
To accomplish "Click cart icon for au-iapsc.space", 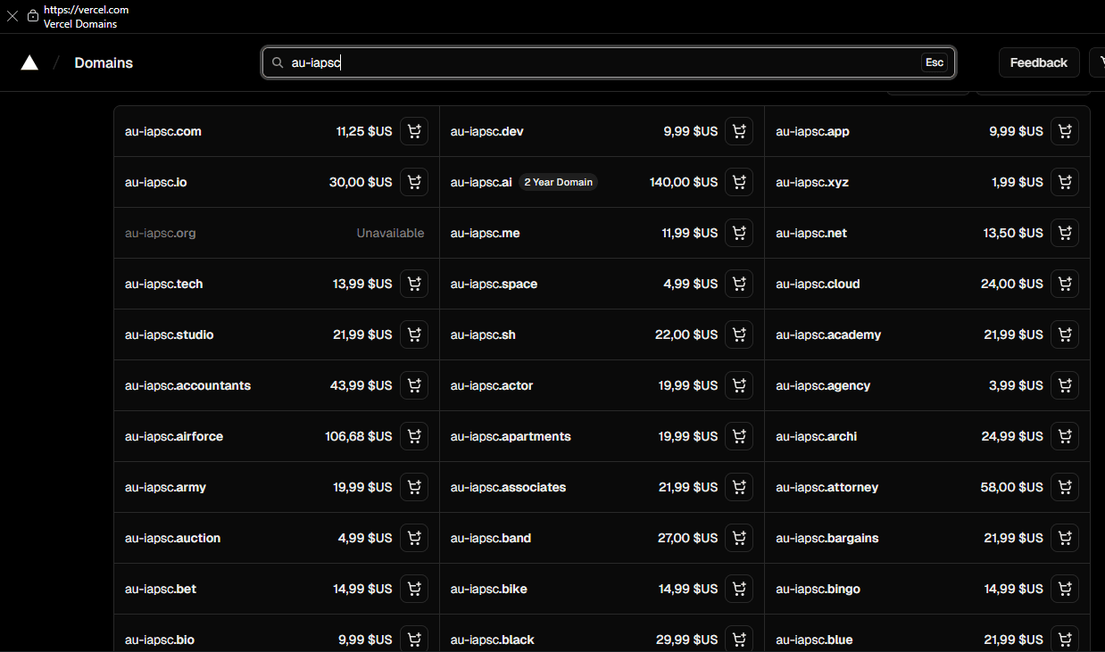I will point(739,285).
